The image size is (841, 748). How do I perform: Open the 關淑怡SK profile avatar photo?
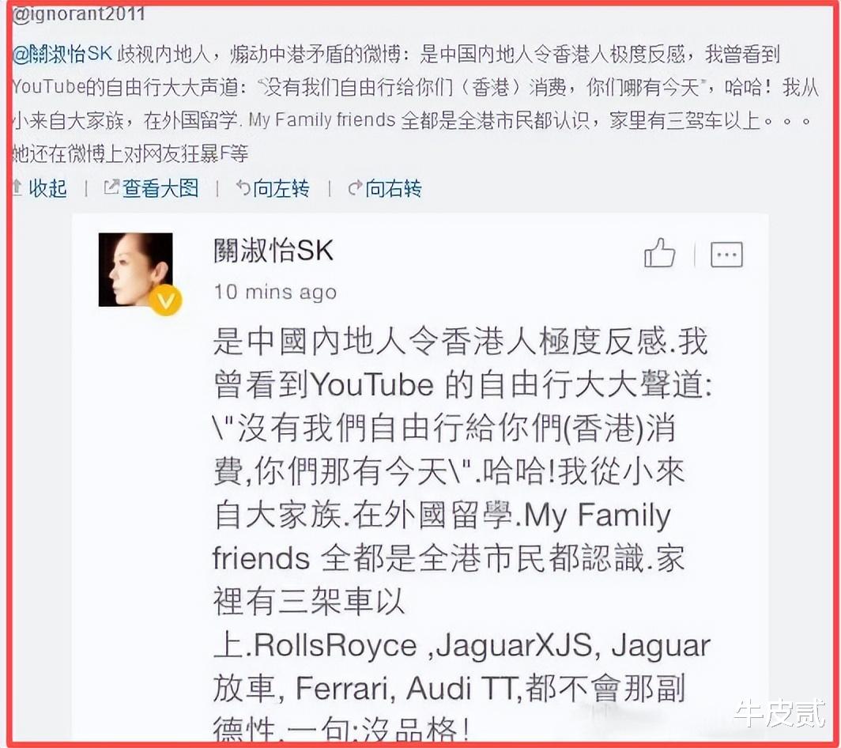[135, 269]
